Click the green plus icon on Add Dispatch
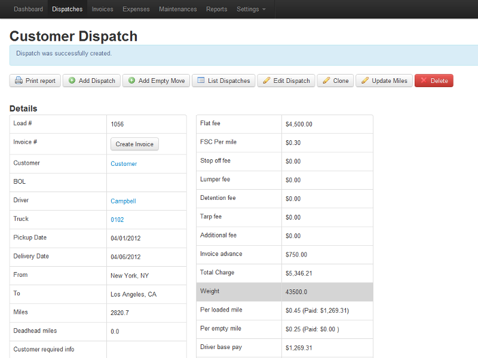478x358 pixels. [x=72, y=81]
